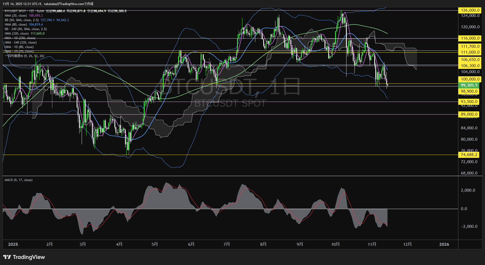
Task: Open the HMA (80, close) indicator legend
Action: (16, 25)
